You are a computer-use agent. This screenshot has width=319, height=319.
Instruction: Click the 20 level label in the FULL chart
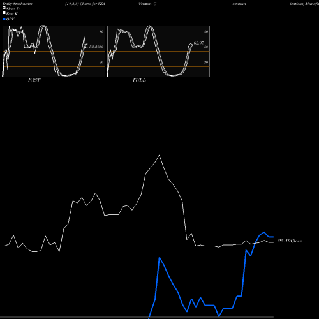point(206,62)
